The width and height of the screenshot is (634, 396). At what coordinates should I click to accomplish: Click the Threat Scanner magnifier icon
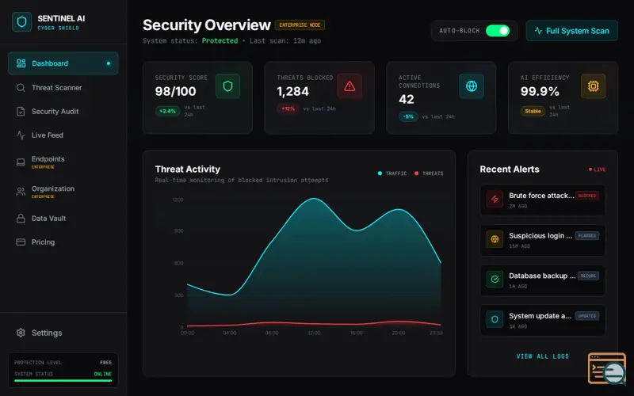(21, 88)
